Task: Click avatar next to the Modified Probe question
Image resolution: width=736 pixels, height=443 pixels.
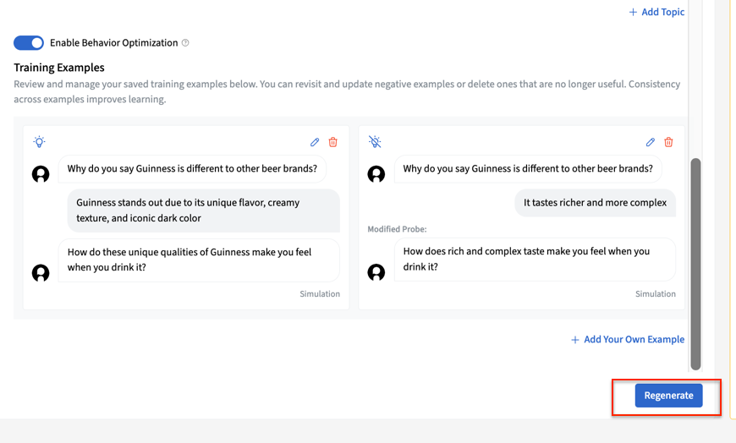Action: (x=376, y=272)
